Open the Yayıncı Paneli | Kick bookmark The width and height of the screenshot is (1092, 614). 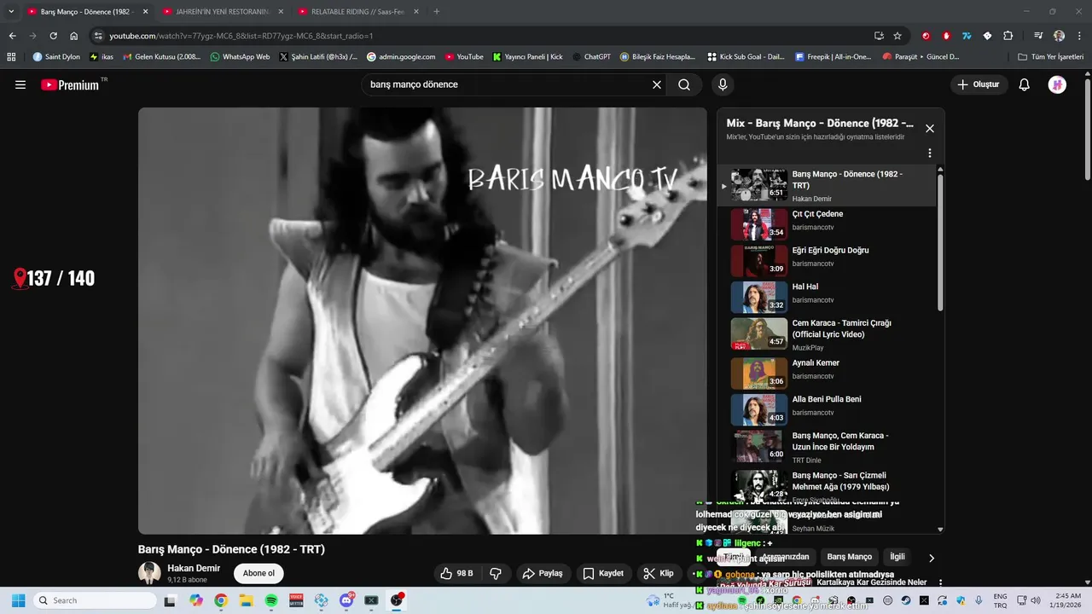pyautogui.click(x=528, y=57)
